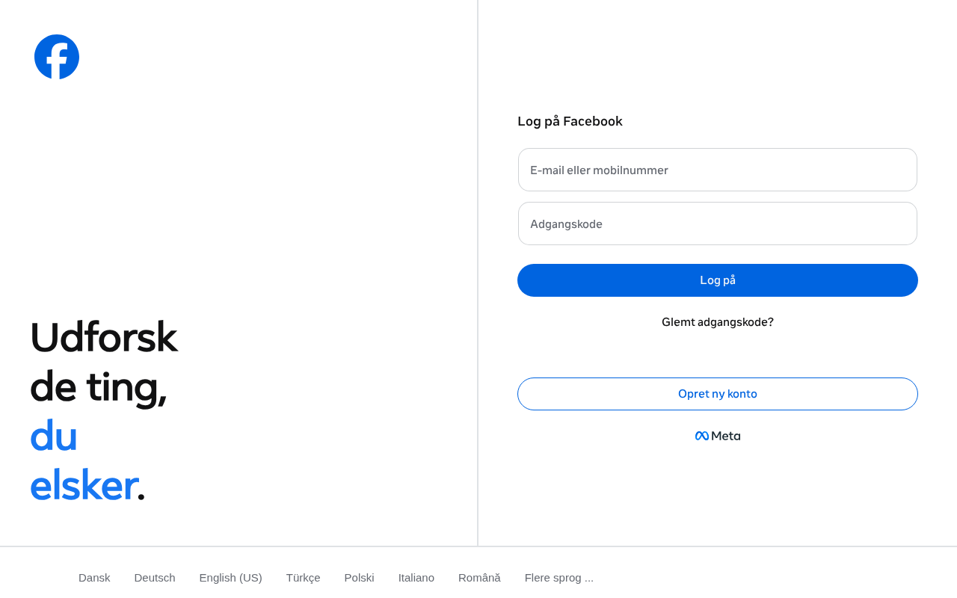Screen dimensions: 957x598
Task: Open the Flere sprog ... language list
Action: pyautogui.click(x=559, y=578)
